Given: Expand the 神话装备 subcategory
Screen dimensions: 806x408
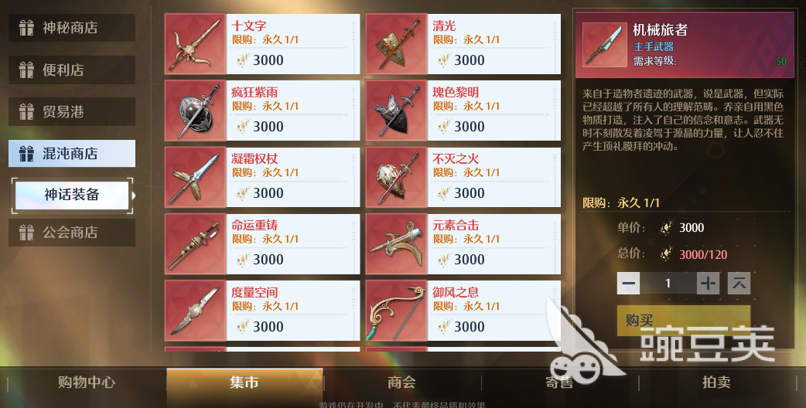Looking at the screenshot, I should [72, 195].
